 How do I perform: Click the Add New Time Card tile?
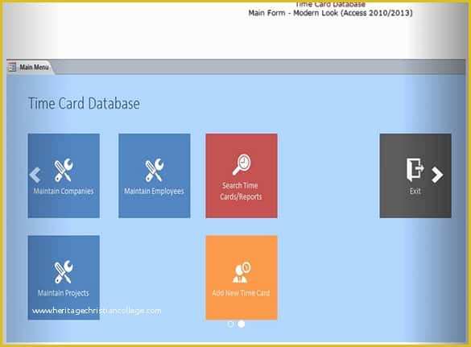(x=242, y=278)
